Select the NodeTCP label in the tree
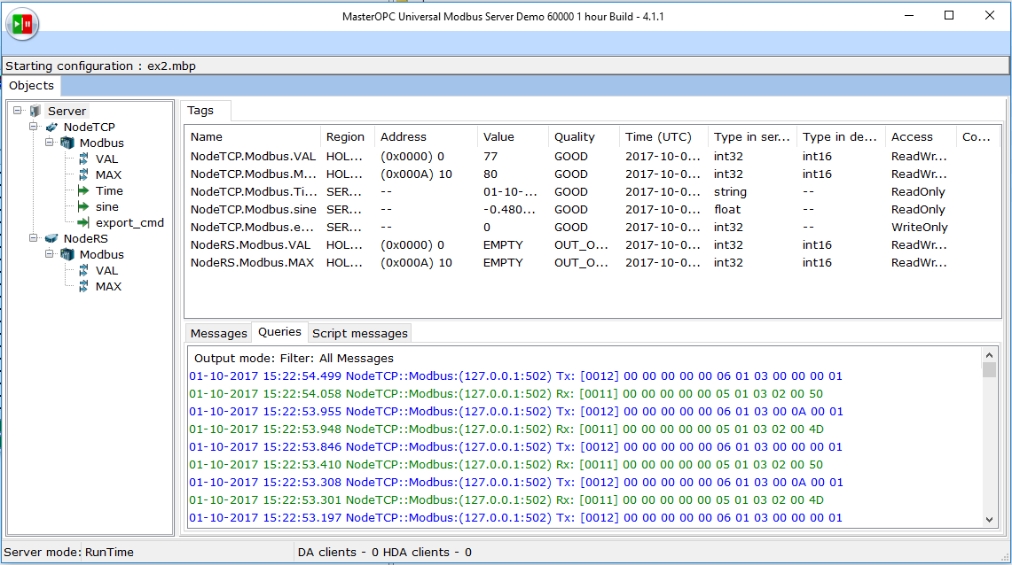The width and height of the screenshot is (1012, 565). click(89, 127)
